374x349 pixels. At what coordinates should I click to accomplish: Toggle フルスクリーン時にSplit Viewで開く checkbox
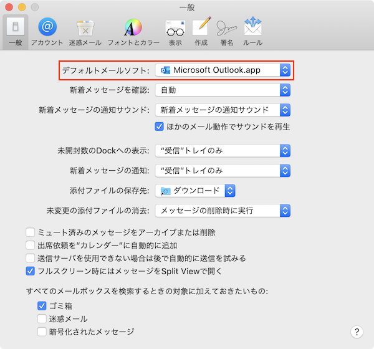(31, 271)
